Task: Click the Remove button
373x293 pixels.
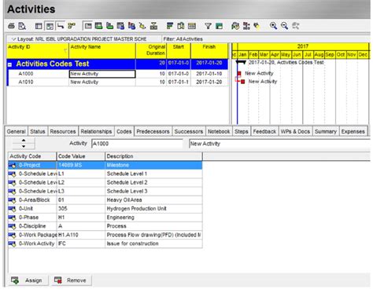Action: click(x=71, y=280)
